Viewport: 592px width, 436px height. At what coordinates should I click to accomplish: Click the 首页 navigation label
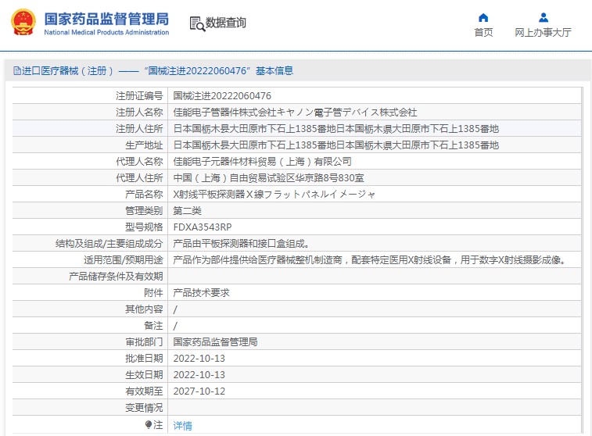[x=483, y=33]
